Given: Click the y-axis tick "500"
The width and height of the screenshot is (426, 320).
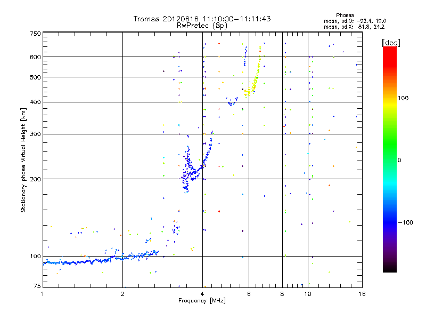Looking at the screenshot, I should (x=35, y=77).
